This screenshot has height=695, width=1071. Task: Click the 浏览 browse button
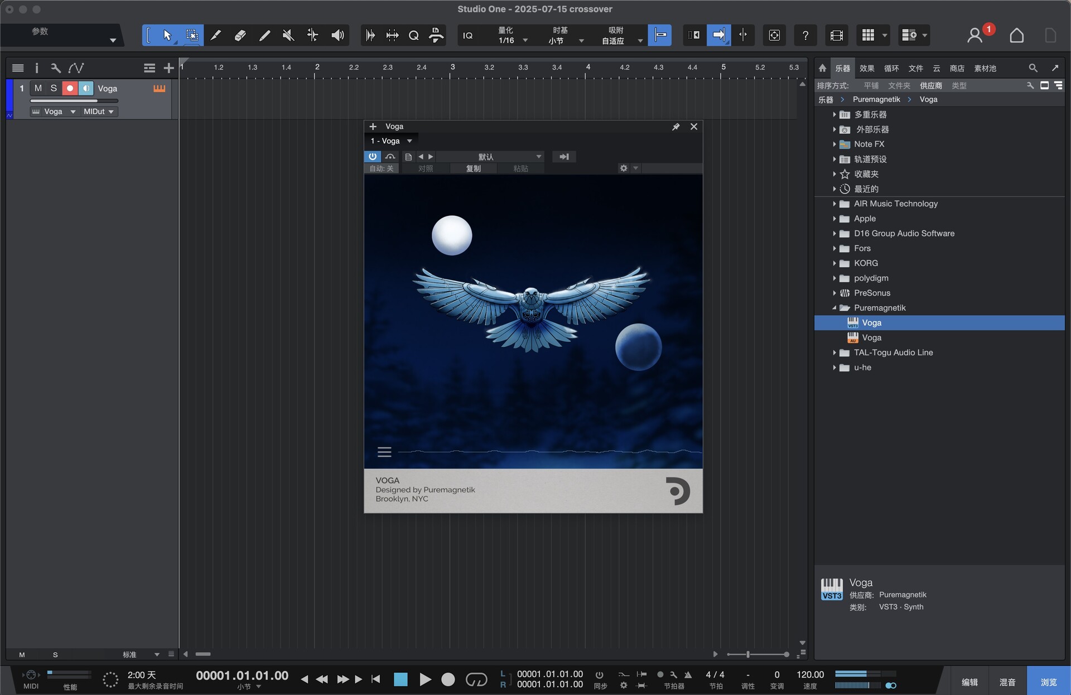pos(1049,682)
